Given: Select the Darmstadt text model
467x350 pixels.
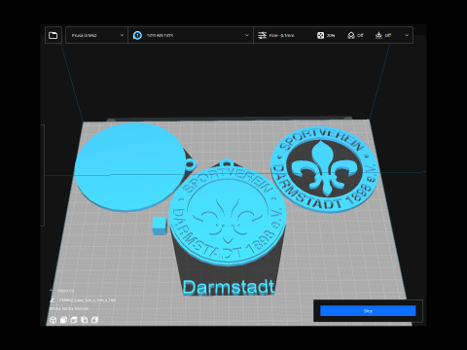Looking at the screenshot, I should click(229, 287).
